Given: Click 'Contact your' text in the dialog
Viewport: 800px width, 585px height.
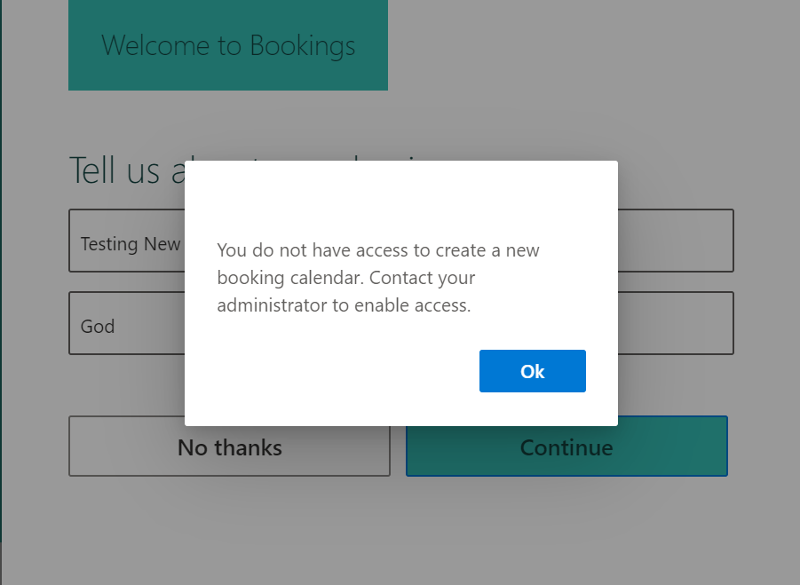Looking at the screenshot, I should (x=423, y=278).
